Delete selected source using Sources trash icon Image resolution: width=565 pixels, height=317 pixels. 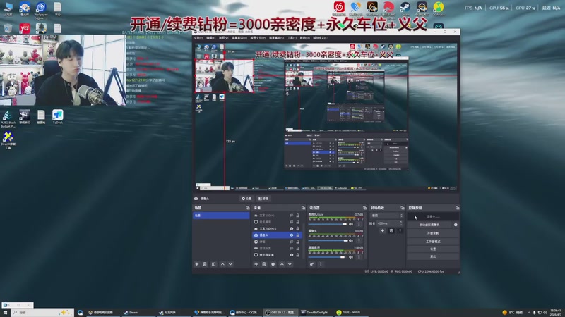pos(264,264)
